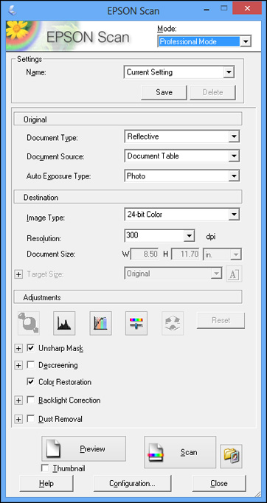Disable the Unsharp Mask checkbox
Screen dimensions: 267x503
pos(31,347)
